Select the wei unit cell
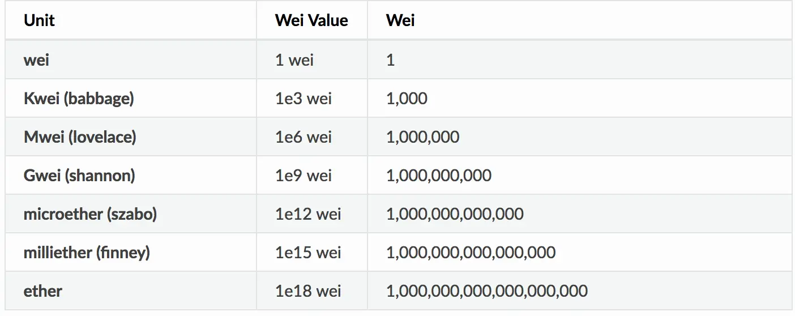Image resolution: width=795 pixels, height=316 pixels. click(x=36, y=59)
